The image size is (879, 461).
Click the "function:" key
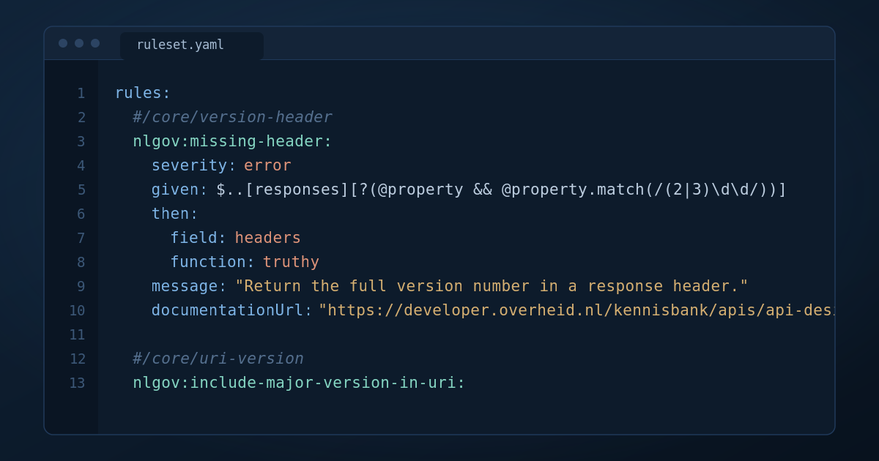212,262
